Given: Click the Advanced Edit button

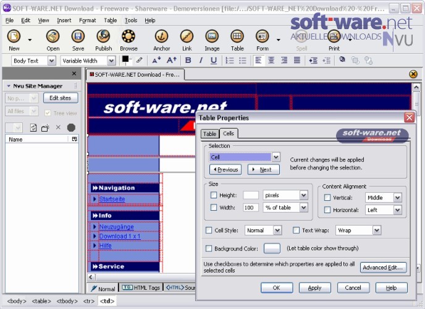Looking at the screenshot, I should pos(383,267).
